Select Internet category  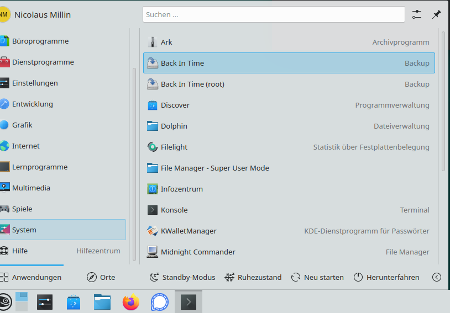[x=63, y=146]
